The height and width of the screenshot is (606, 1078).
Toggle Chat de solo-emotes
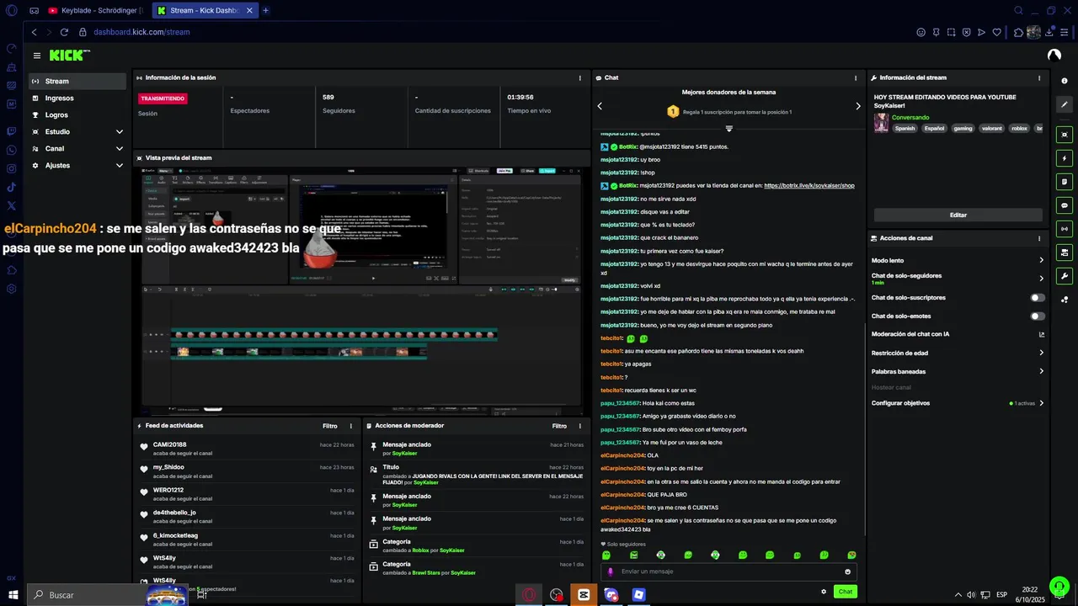pos(1038,316)
